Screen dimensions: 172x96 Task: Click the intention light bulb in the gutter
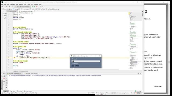(14, 58)
